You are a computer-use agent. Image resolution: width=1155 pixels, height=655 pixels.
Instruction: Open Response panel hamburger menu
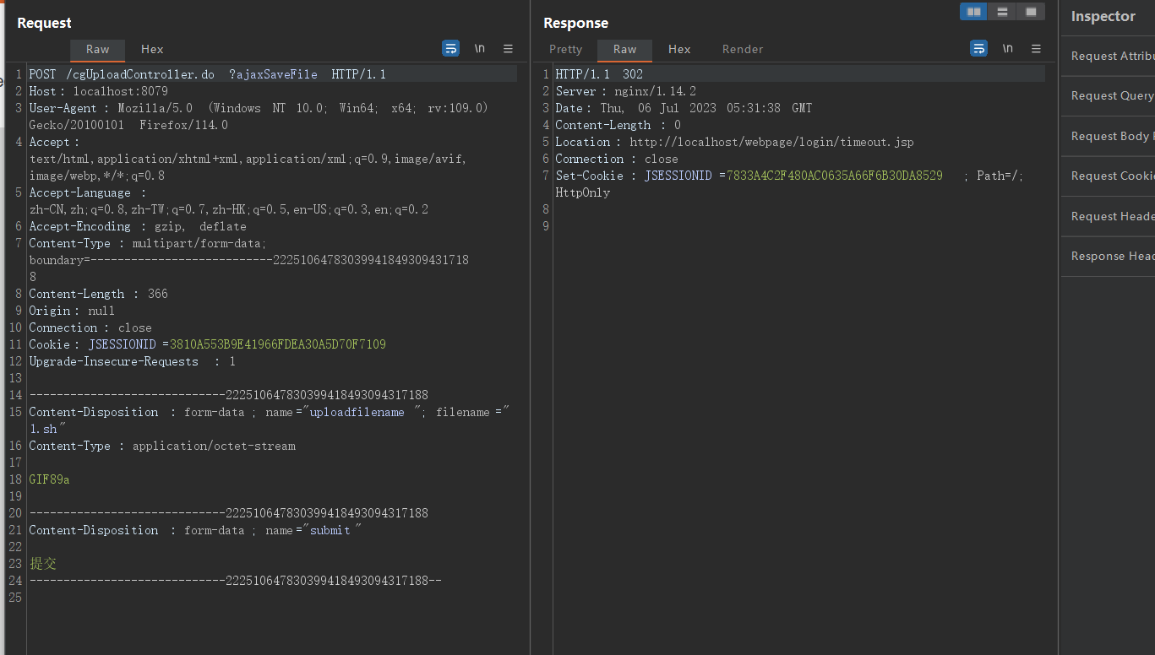pyautogui.click(x=1036, y=49)
